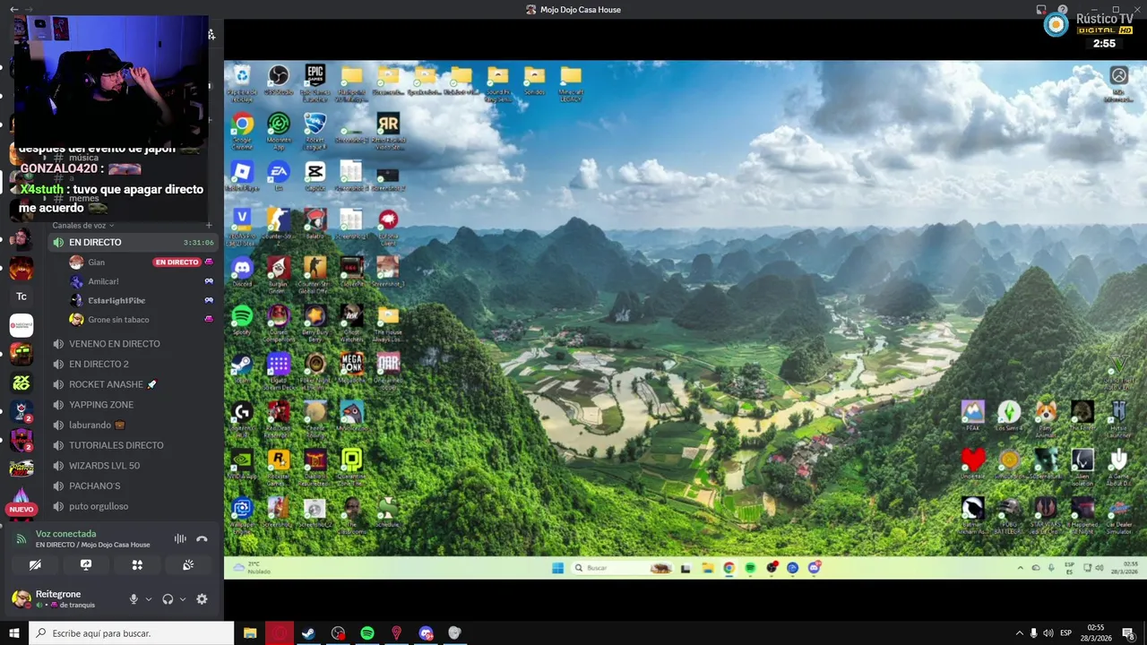Image resolution: width=1147 pixels, height=645 pixels.
Task: Open the voice noise suppression settings
Action: pyautogui.click(x=180, y=538)
